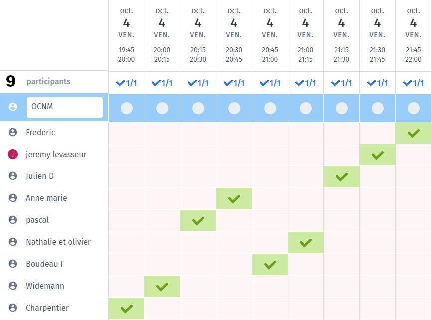Select the 19:45–20:00 slot for OCNM
The width and height of the screenshot is (432, 320).
pyautogui.click(x=127, y=108)
